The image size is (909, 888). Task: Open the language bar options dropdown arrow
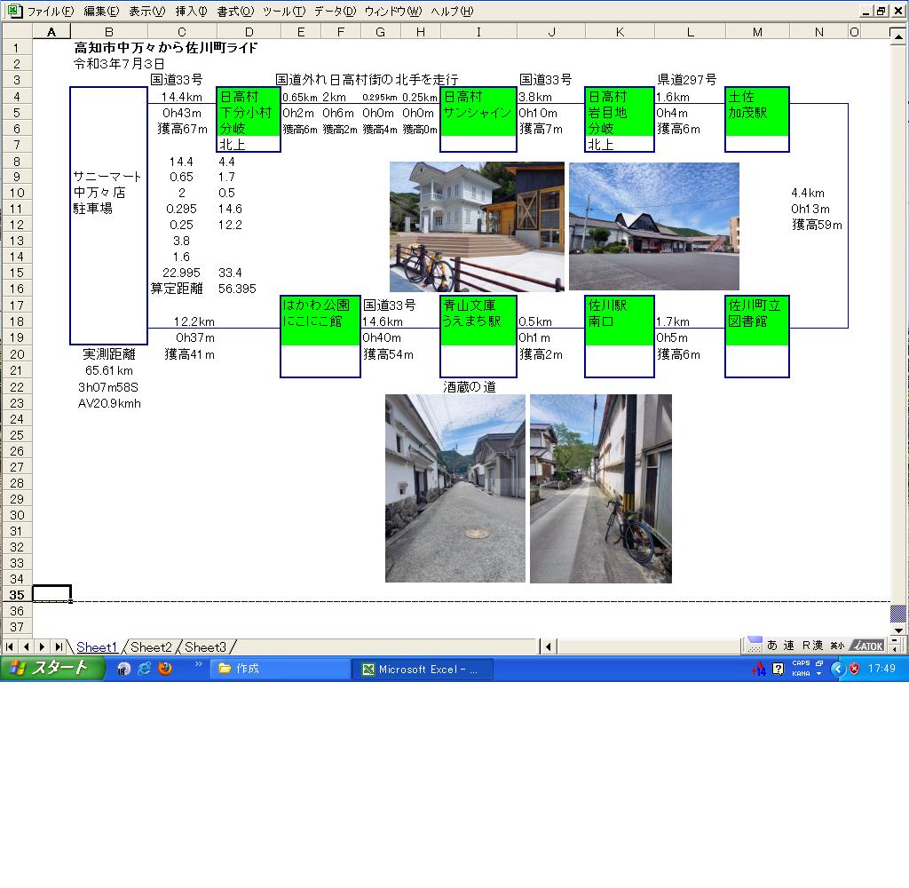[x=818, y=674]
